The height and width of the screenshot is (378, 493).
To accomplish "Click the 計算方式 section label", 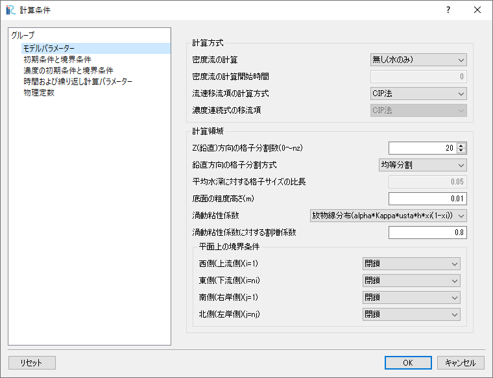I will click(208, 43).
